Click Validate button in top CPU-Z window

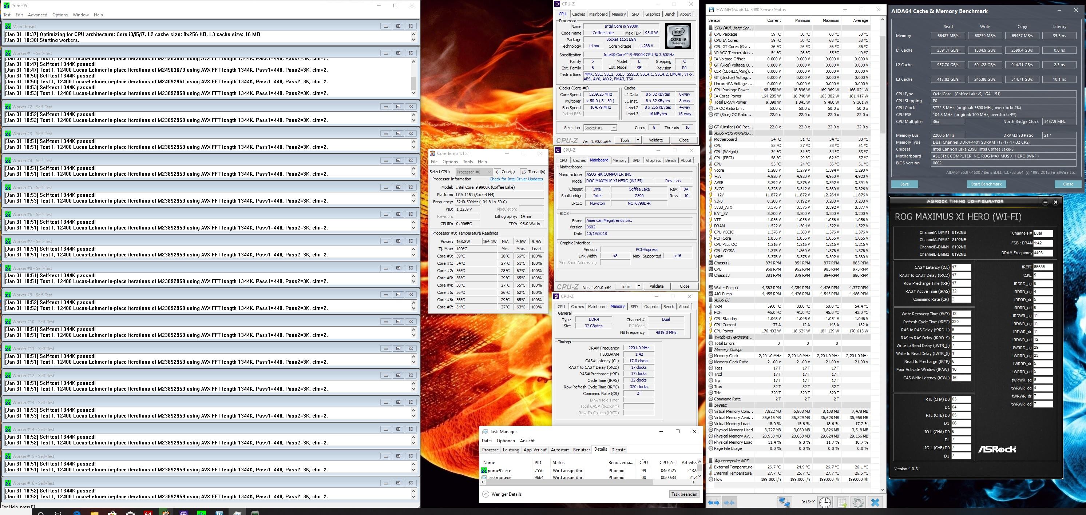pyautogui.click(x=655, y=140)
